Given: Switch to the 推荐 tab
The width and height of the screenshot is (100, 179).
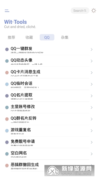Looking at the screenshot, I should click(x=11, y=37).
